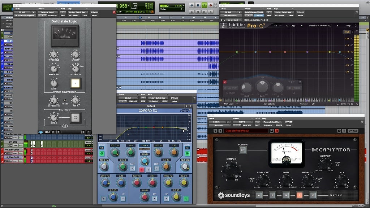Image resolution: width=370 pixels, height=208 pixels.
Task: Click the Rewind transport button
Action: pos(198,12)
